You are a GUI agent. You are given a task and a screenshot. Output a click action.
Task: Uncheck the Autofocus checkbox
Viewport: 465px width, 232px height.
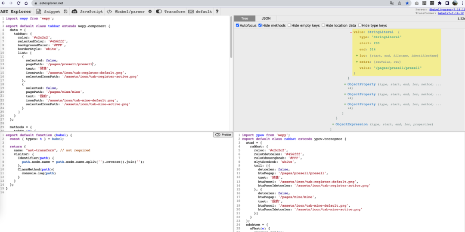(x=238, y=25)
